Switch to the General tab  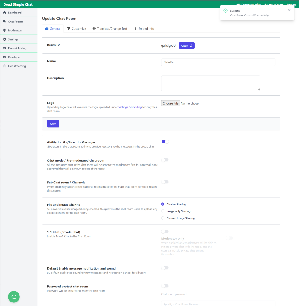(53, 28)
